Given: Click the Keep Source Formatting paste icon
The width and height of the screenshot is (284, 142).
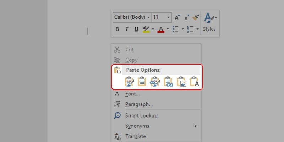Looking at the screenshot, I should [130, 82].
